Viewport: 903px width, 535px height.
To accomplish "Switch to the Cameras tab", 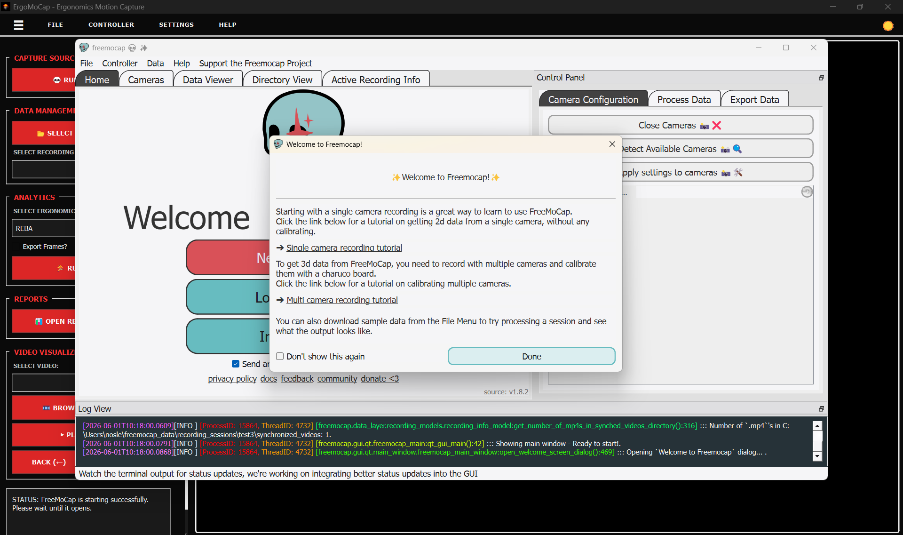I will coord(146,80).
